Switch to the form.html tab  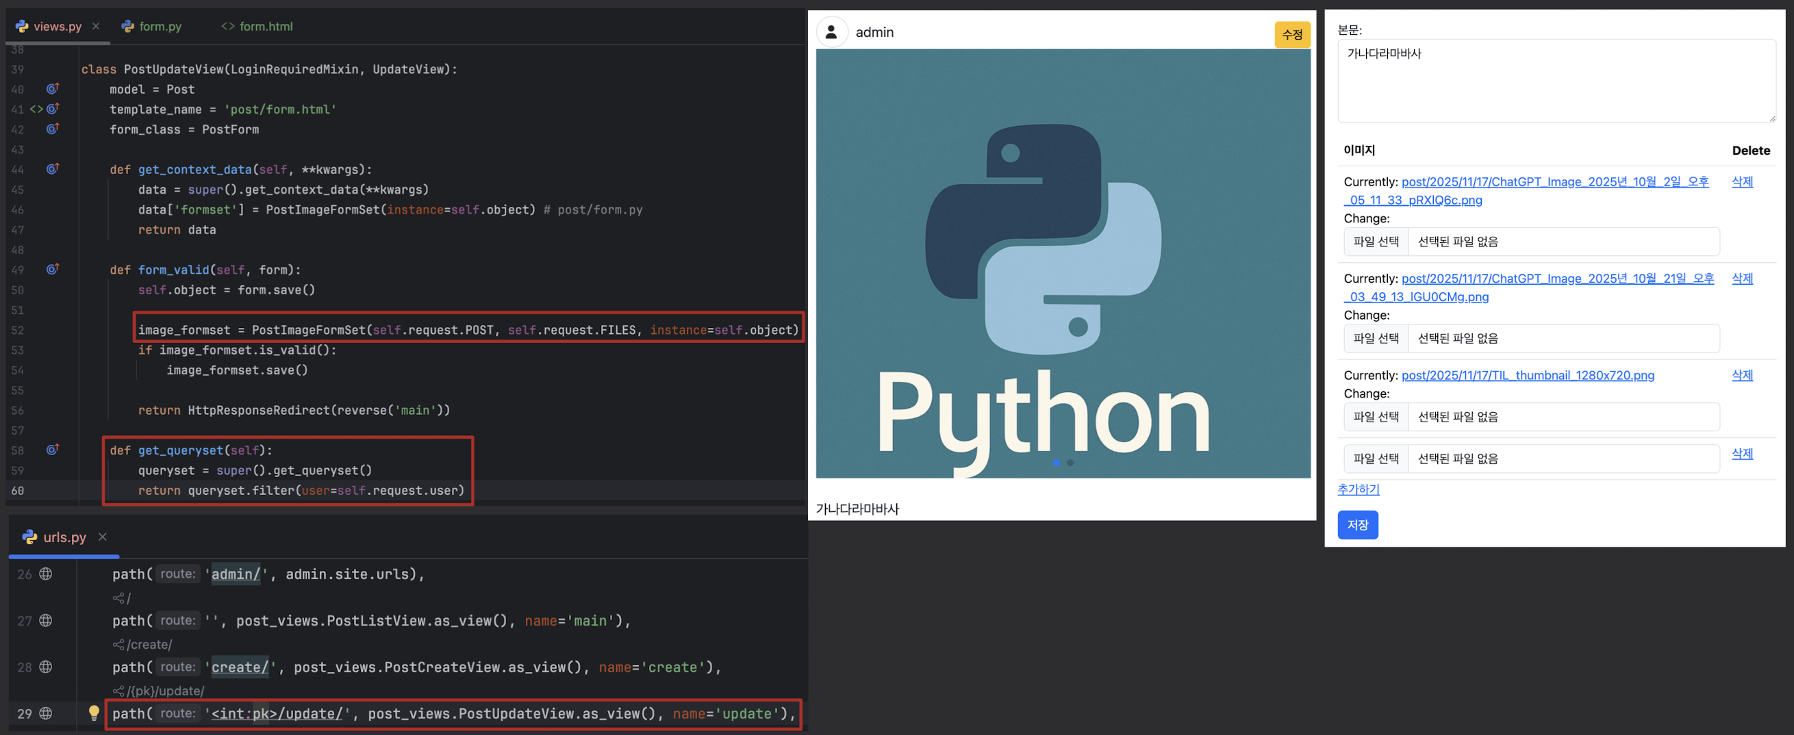[x=257, y=27]
